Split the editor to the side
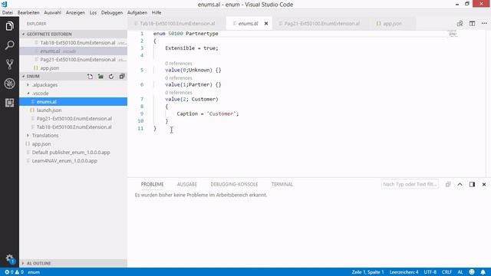This screenshot has width=491, height=276. click(472, 24)
